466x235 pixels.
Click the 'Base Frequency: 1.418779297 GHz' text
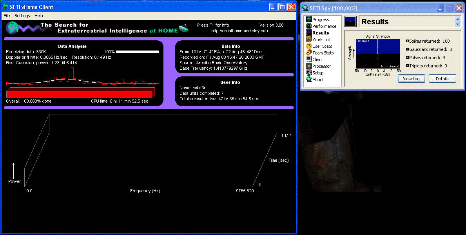click(213, 68)
